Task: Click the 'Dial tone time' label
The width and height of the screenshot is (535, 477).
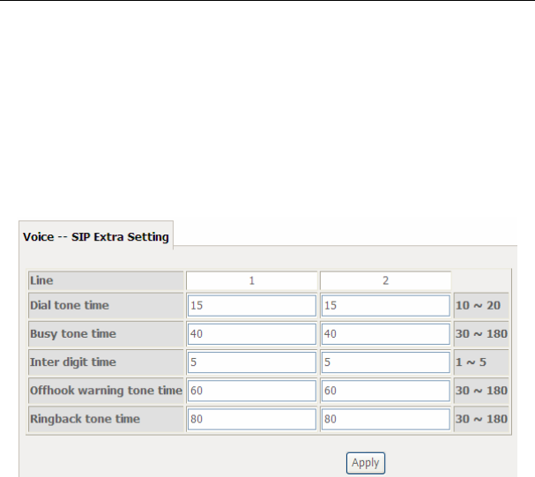Action: click(x=70, y=305)
